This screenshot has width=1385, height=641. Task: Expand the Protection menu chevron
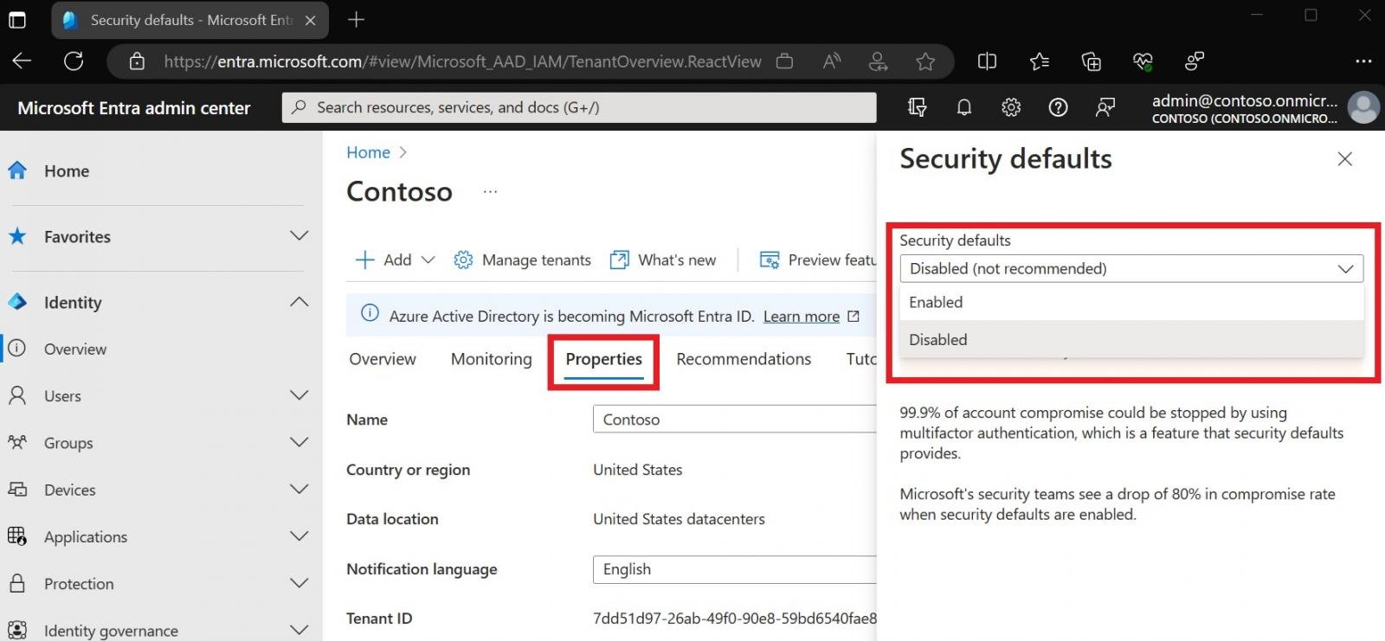click(300, 583)
